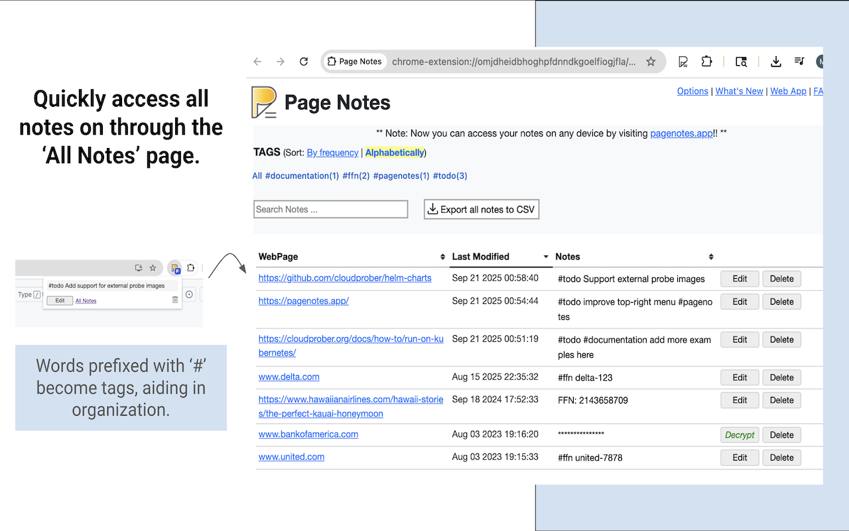Image resolution: width=849 pixels, height=531 pixels.
Task: Bookmark the page using the star icon
Action: tap(651, 61)
